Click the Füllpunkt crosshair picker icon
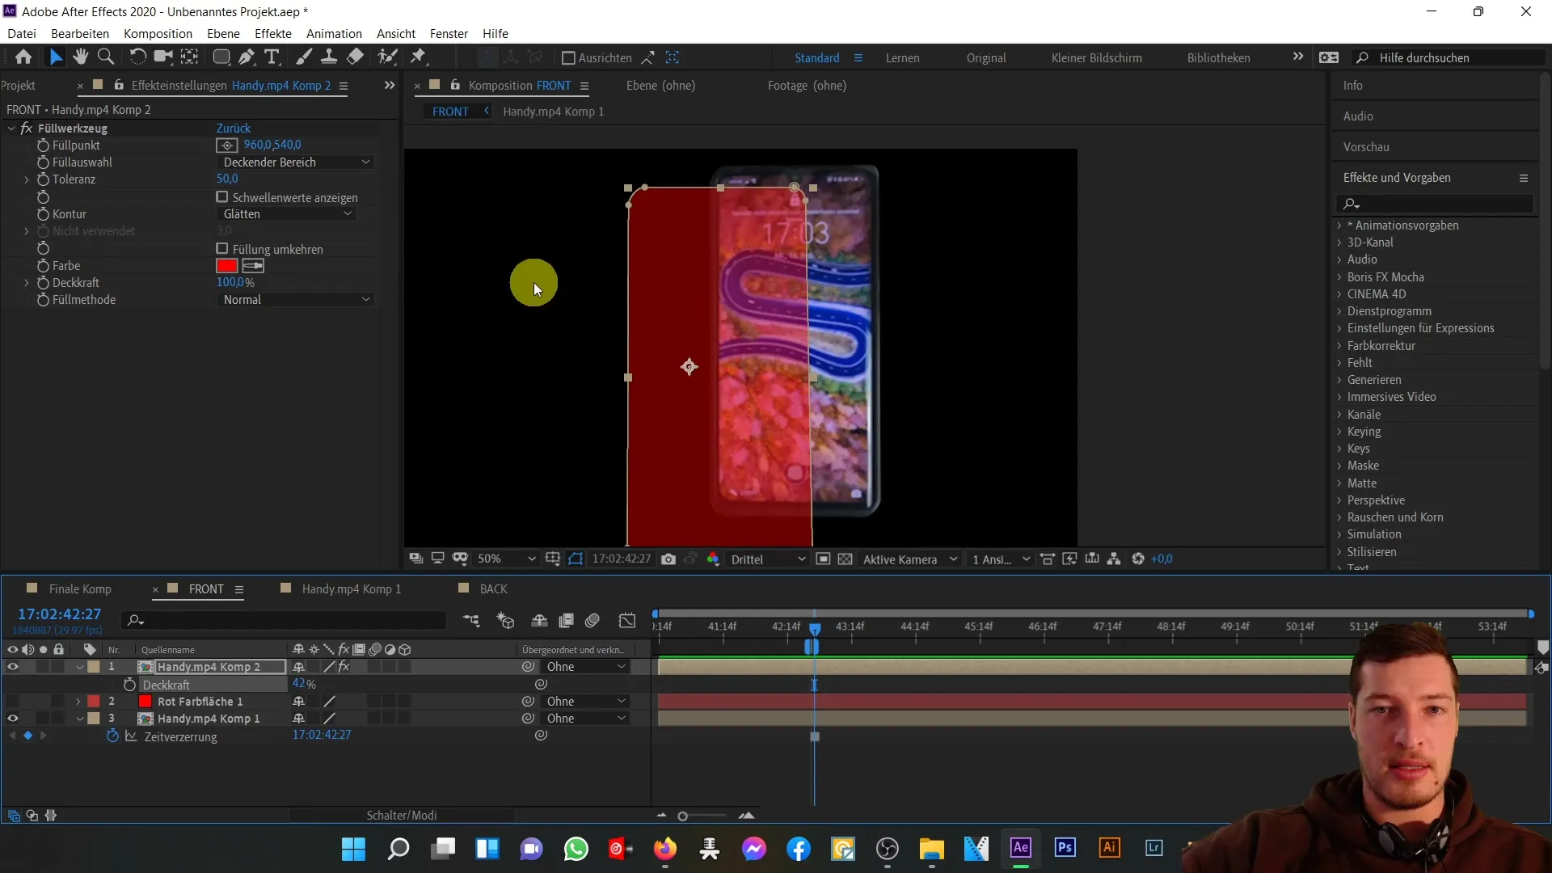This screenshot has width=1552, height=873. 227,145
